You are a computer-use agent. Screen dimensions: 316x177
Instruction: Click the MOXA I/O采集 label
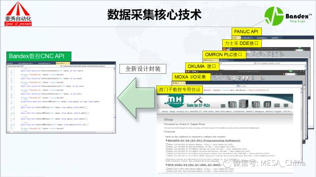pos(191,77)
